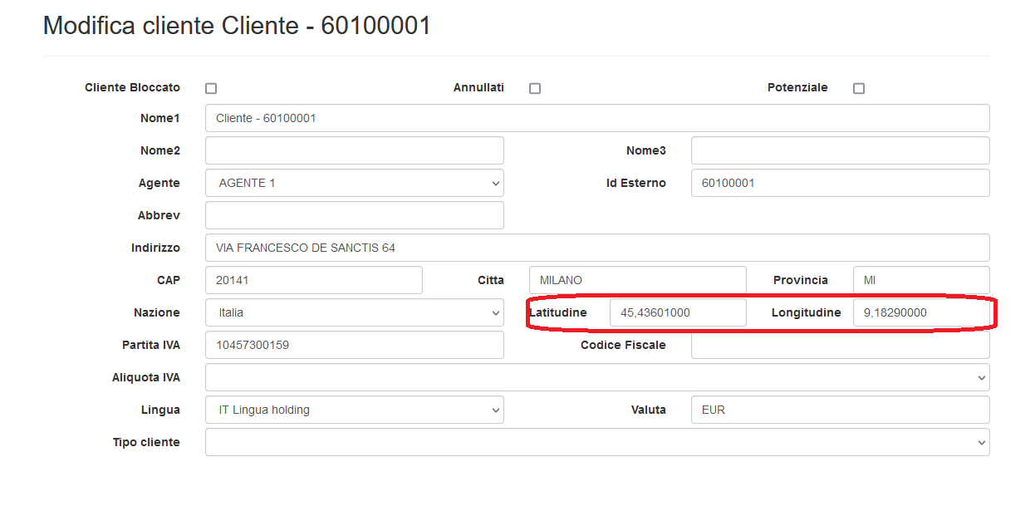Select the CAP postal code field
This screenshot has width=1035, height=511.
point(313,280)
